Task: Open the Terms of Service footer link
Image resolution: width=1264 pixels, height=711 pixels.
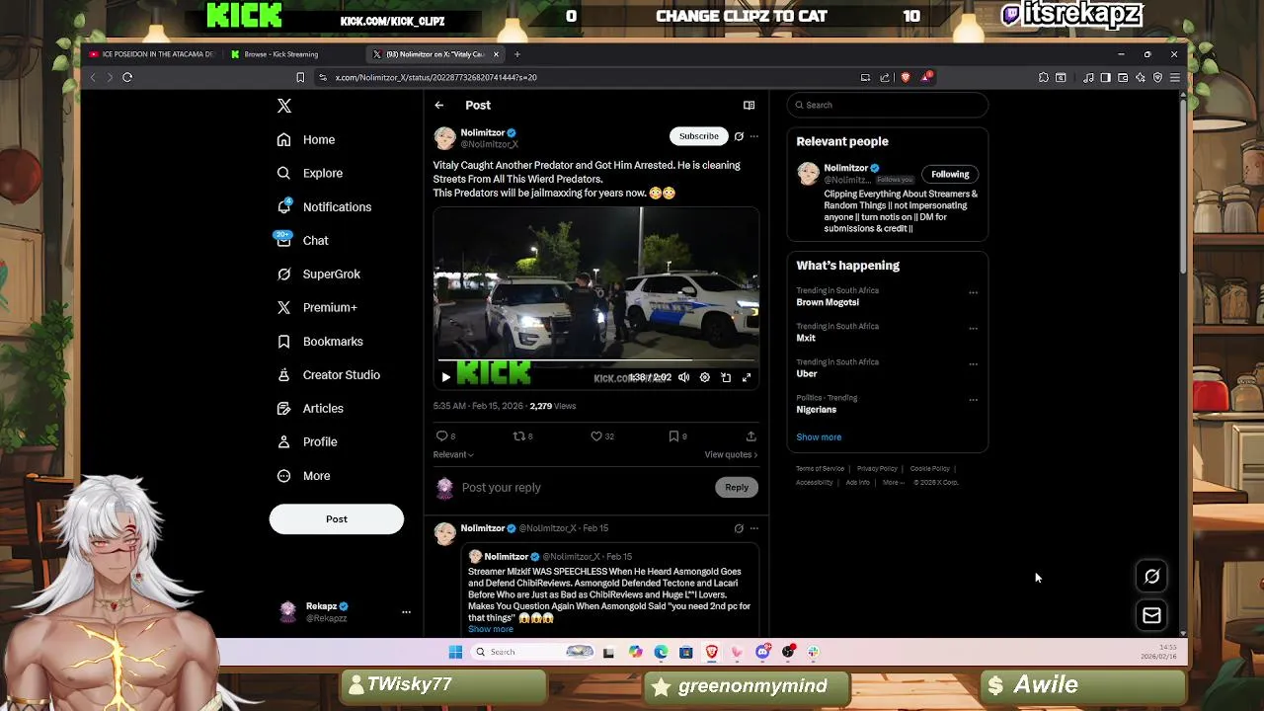Action: (x=820, y=469)
